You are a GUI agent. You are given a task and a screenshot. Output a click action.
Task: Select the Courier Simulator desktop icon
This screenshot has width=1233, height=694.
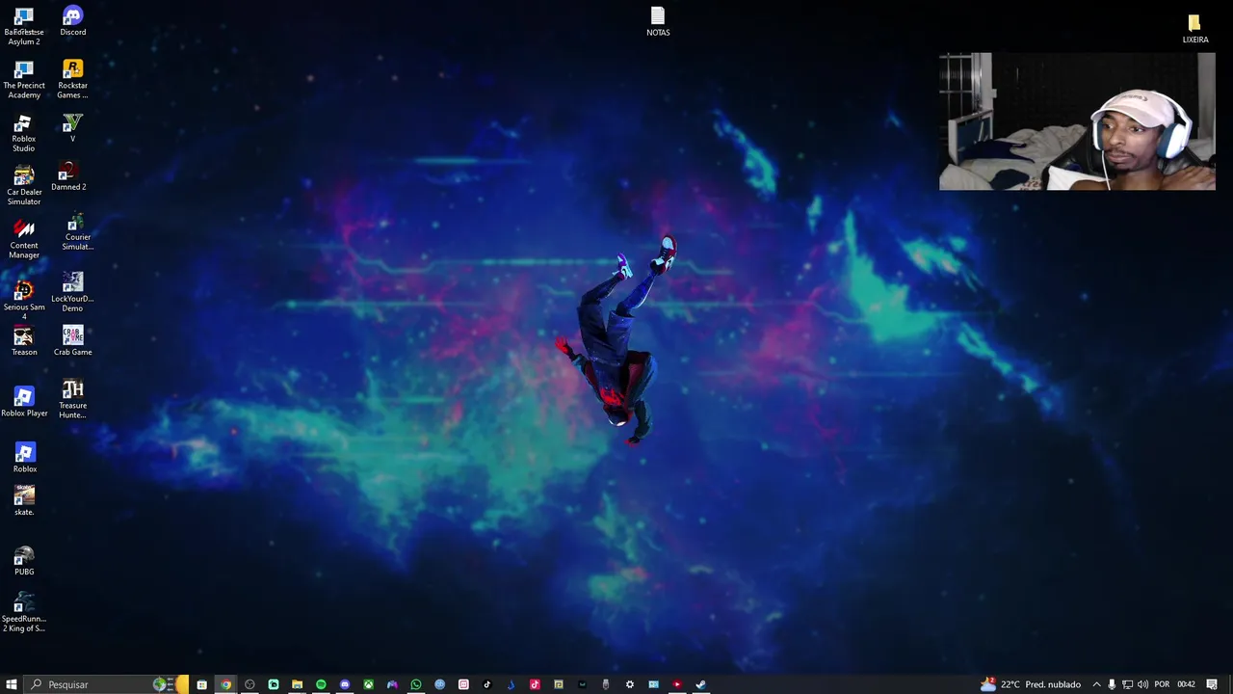[x=77, y=231]
